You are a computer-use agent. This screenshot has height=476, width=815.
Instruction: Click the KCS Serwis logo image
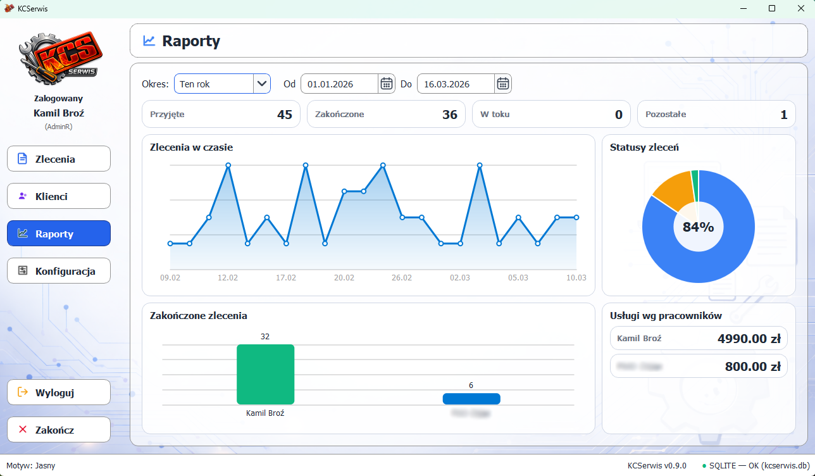pyautogui.click(x=59, y=59)
